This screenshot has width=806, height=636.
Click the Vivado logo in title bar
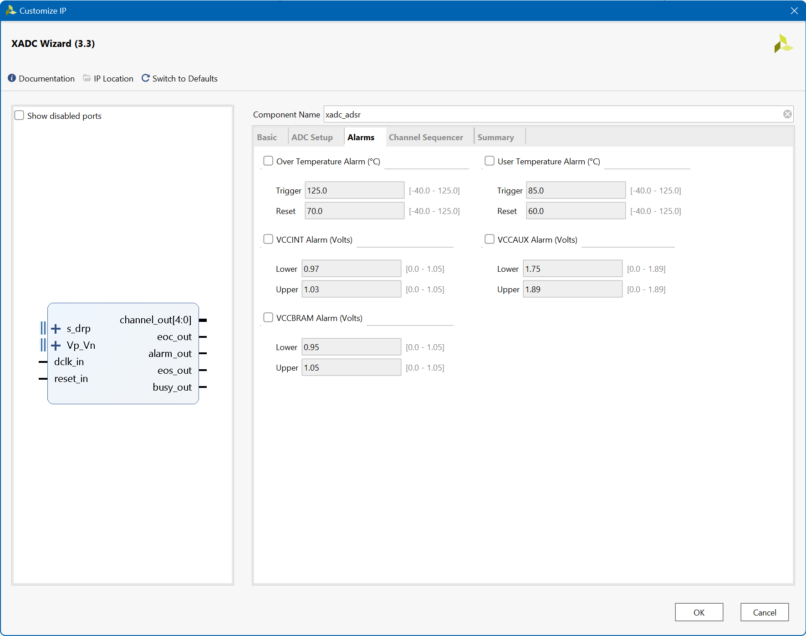10,10
